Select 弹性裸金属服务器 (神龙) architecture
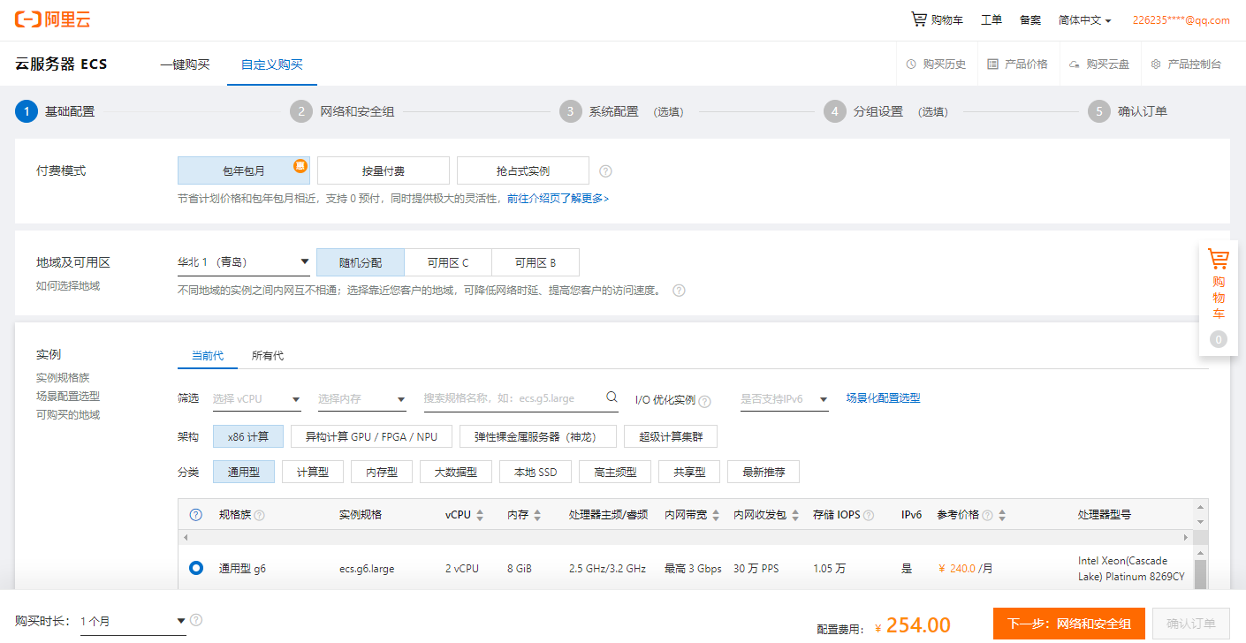 click(538, 436)
